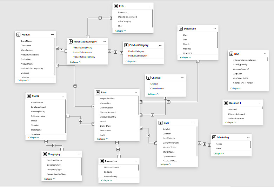Click the Promotion table header icon

[x=102, y=161]
